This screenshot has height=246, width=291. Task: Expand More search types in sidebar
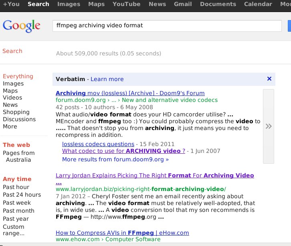pyautogui.click(x=10, y=126)
